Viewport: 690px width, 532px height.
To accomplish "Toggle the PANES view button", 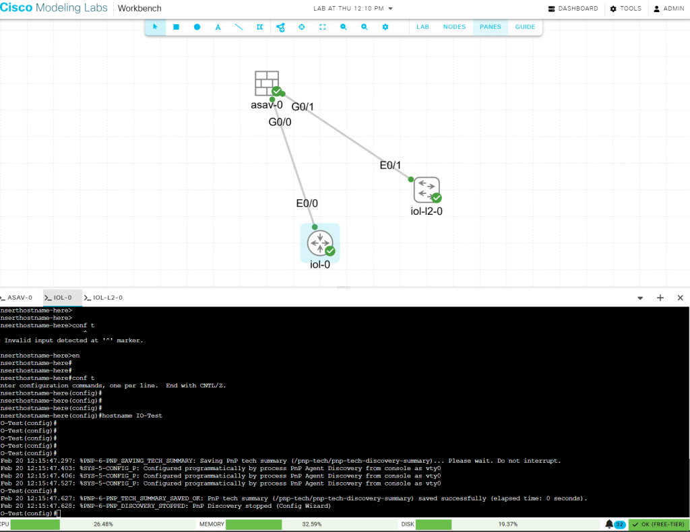I will point(490,27).
